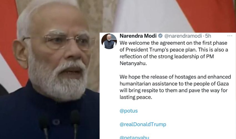
Task: Open the three-dot more options menu
Action: (230, 36)
